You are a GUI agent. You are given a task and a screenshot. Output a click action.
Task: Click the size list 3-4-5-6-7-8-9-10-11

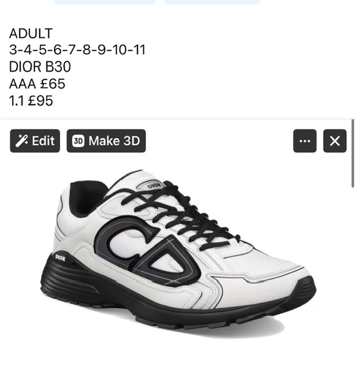(77, 50)
